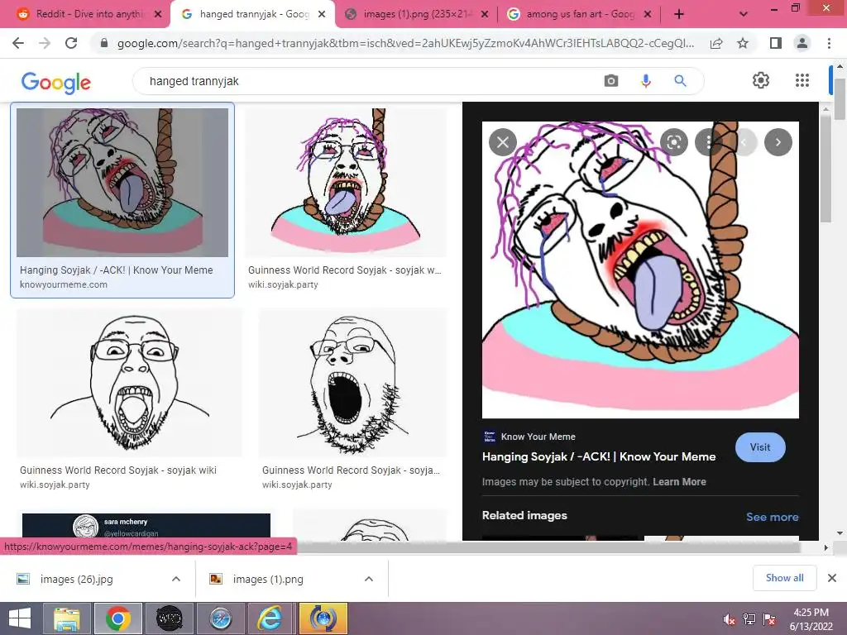Close the among us fan art tab
Viewport: 847px width, 635px height.
pos(648,14)
